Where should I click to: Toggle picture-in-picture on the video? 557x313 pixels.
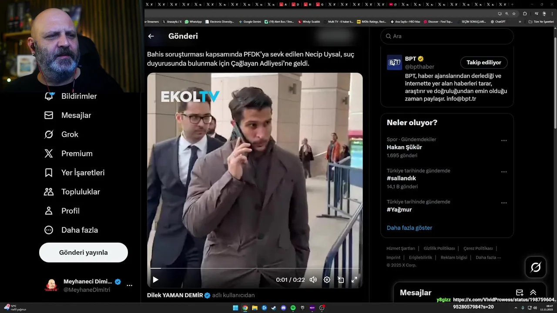click(x=341, y=280)
